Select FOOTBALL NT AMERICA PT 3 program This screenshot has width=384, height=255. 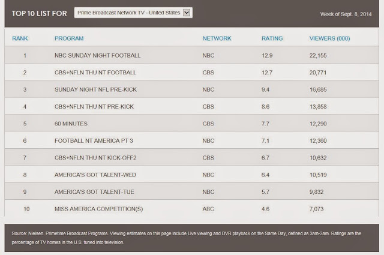tap(94, 141)
